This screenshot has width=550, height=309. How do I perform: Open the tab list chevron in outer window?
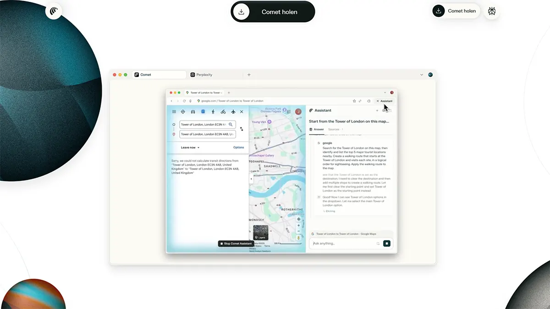421,75
